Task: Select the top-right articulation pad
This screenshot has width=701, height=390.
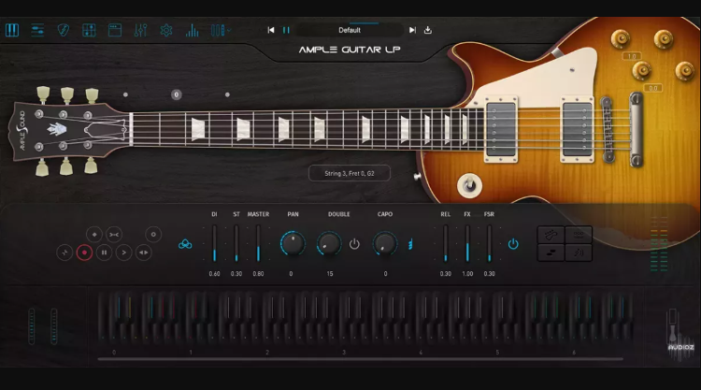Action: 579,235
